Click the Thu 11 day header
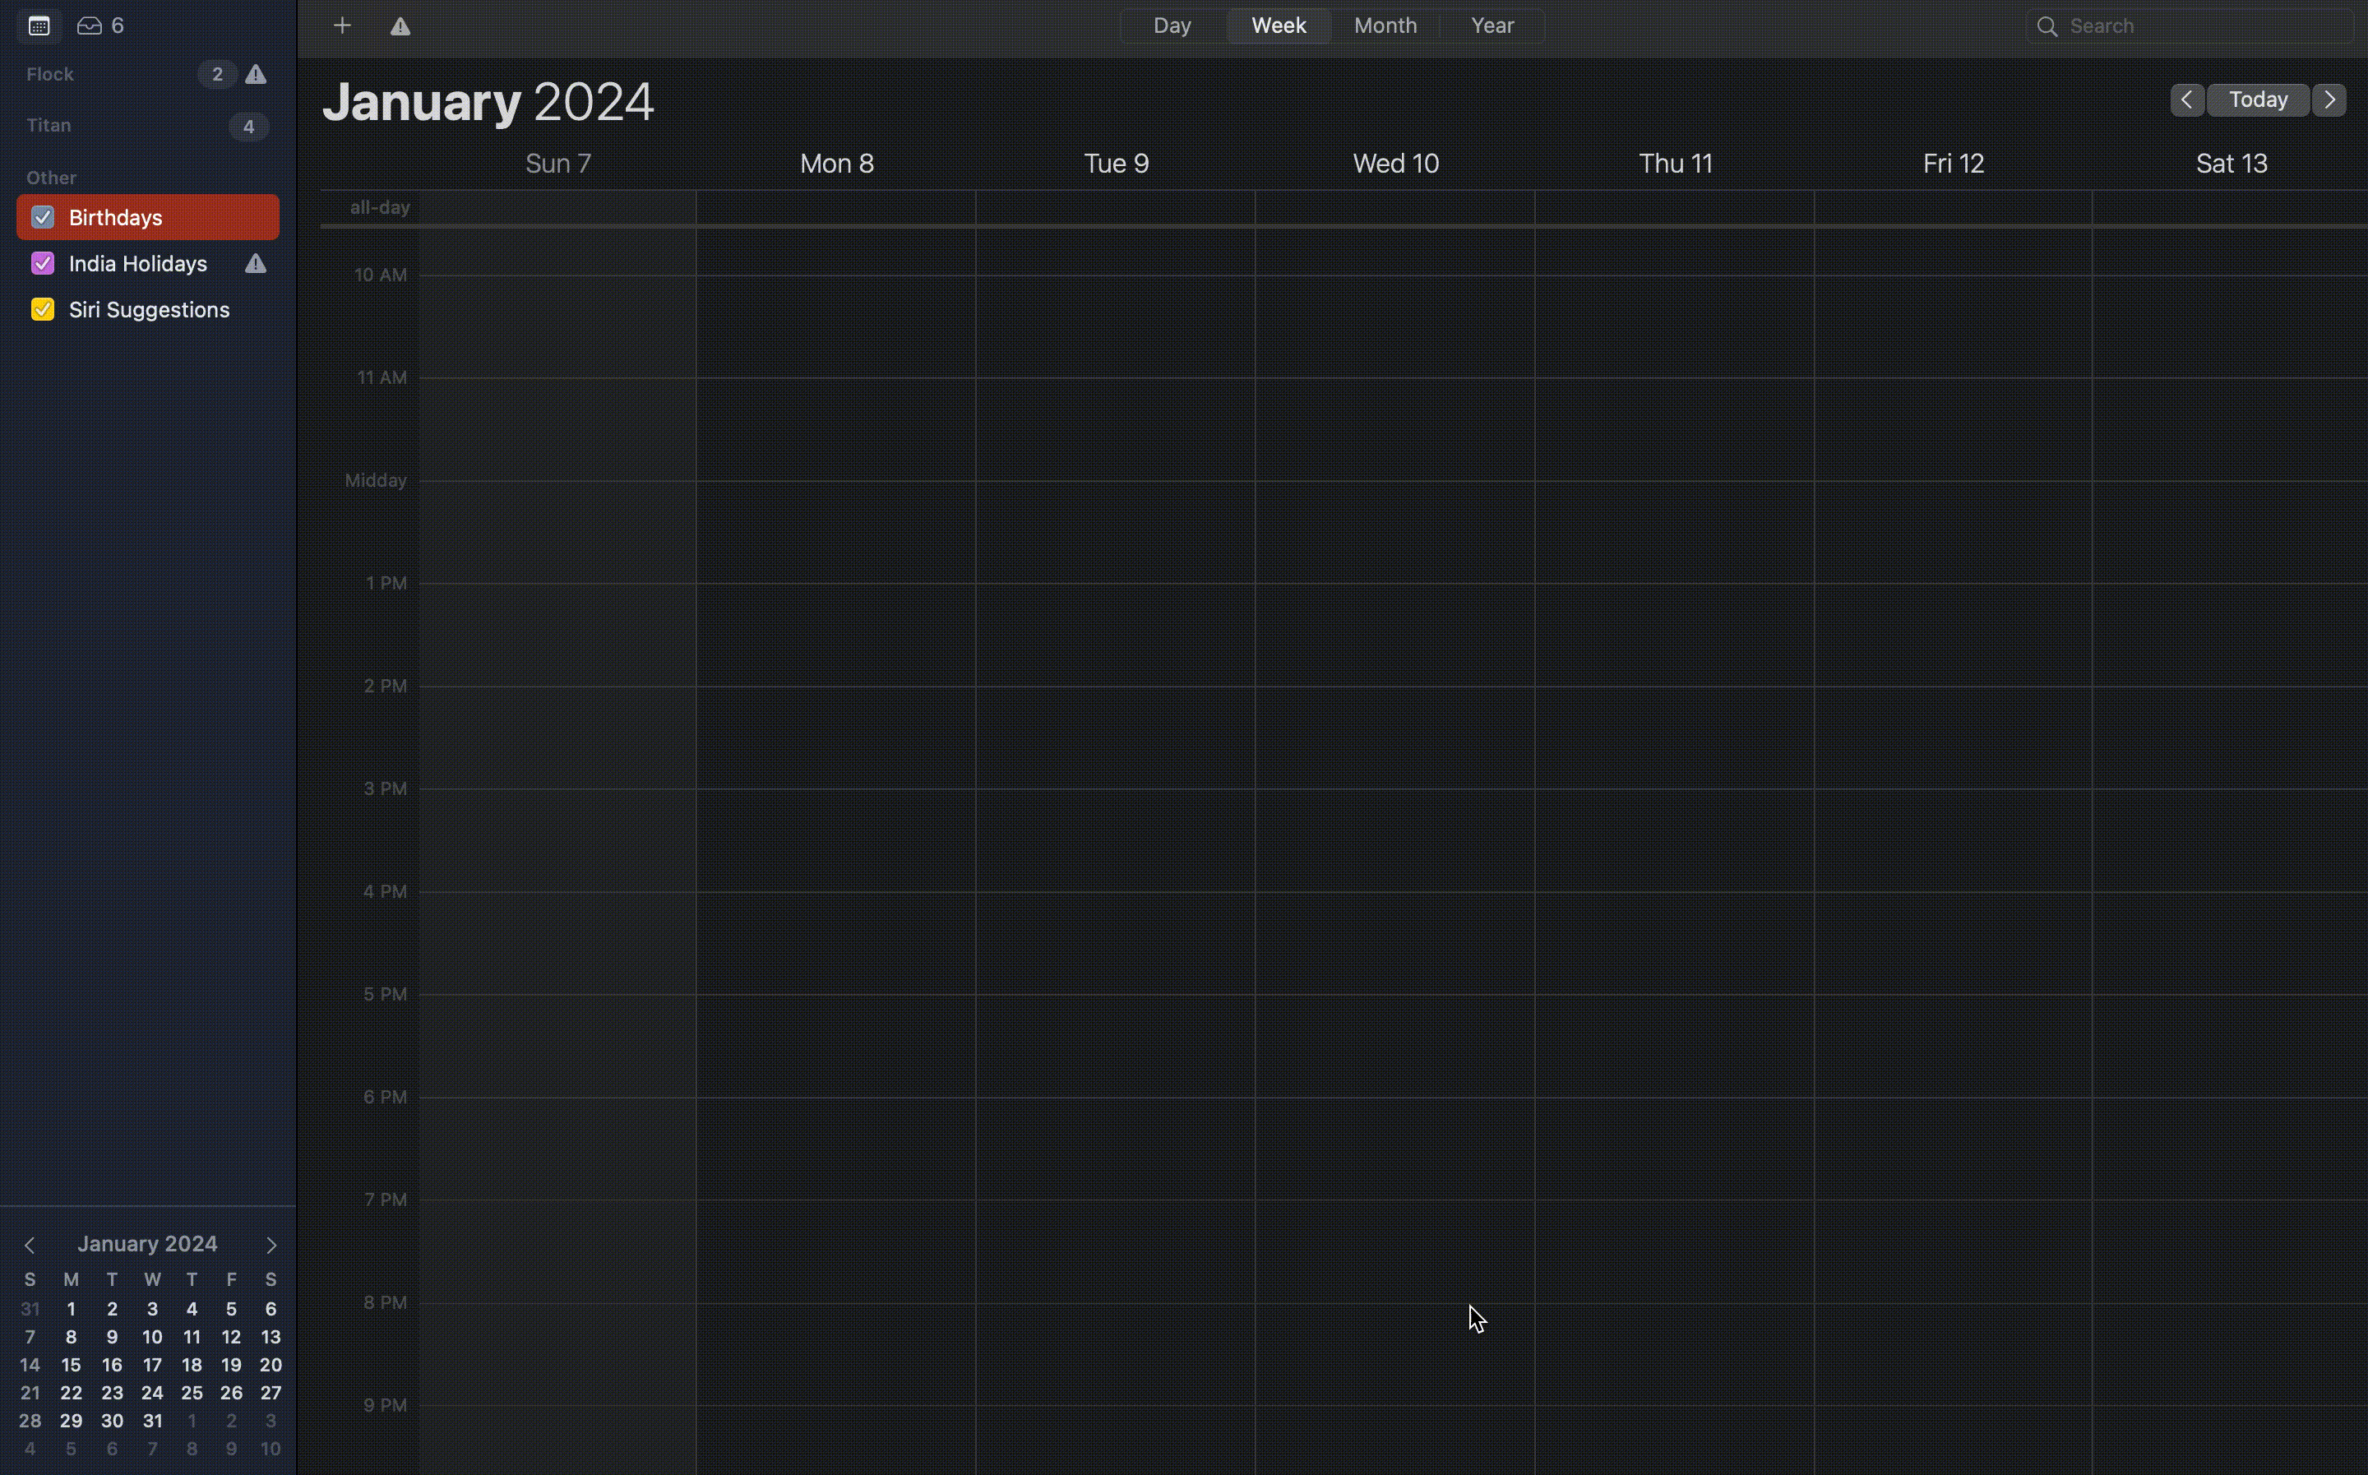Viewport: 2368px width, 1475px height. [x=1675, y=163]
